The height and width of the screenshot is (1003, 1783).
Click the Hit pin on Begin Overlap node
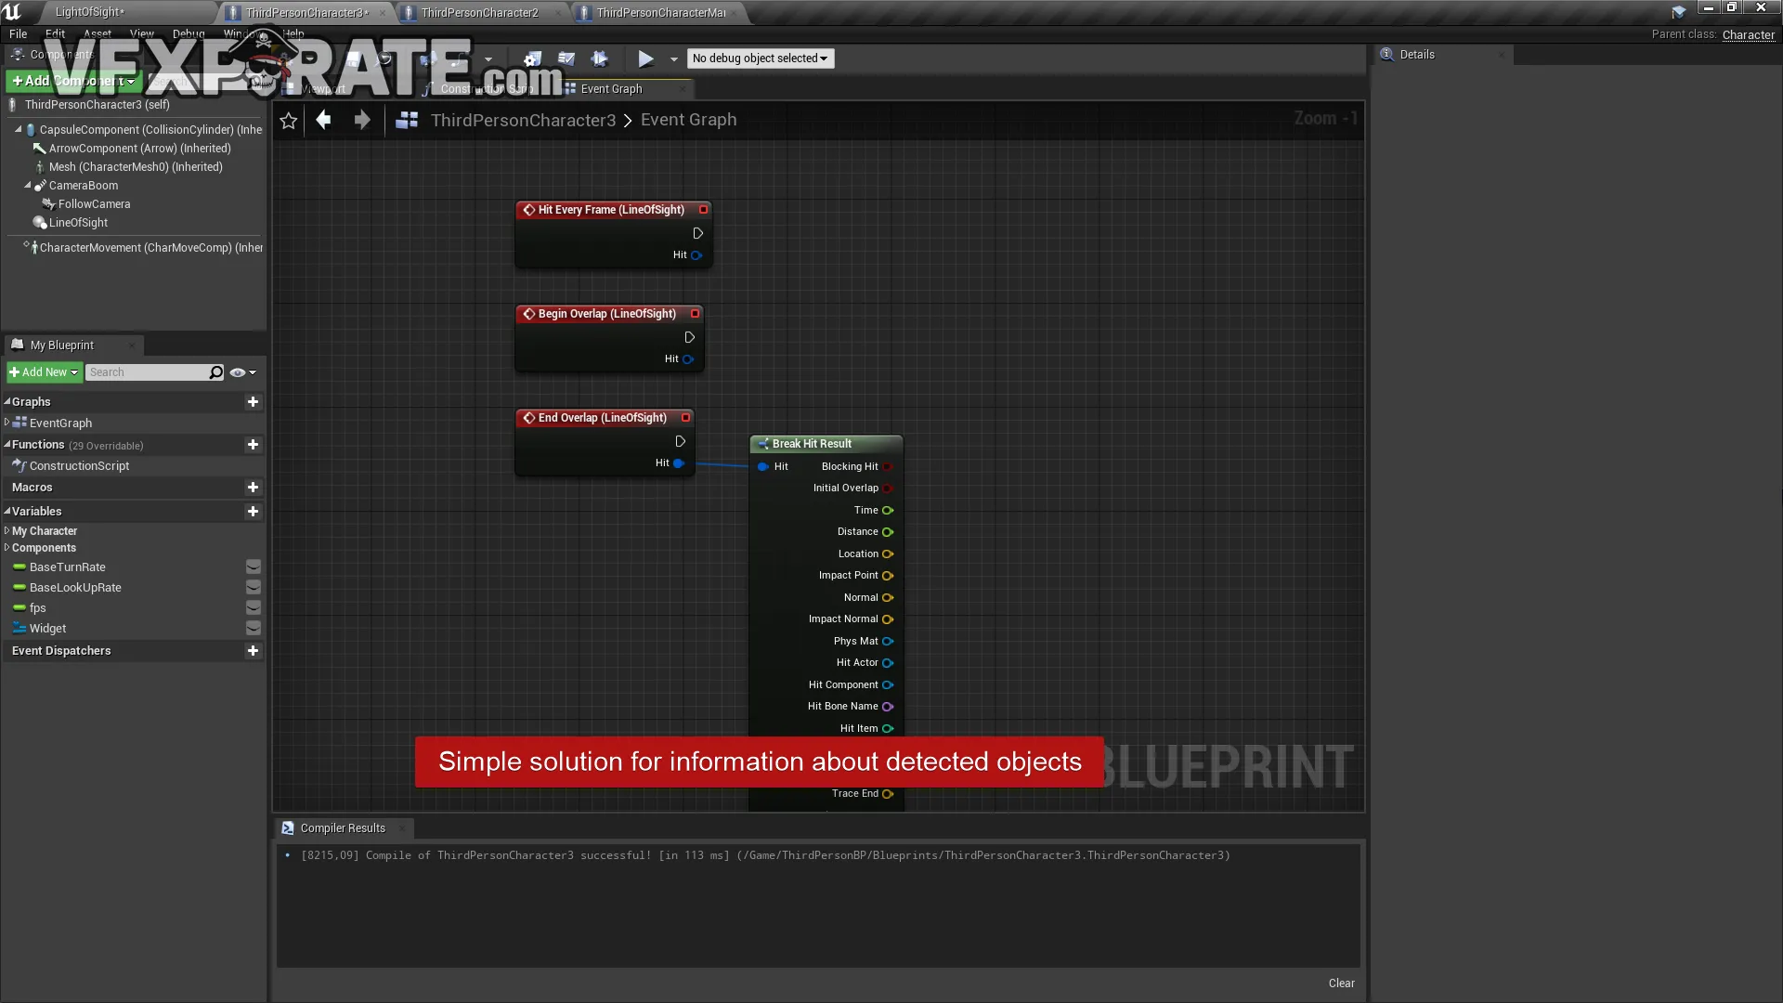point(687,359)
